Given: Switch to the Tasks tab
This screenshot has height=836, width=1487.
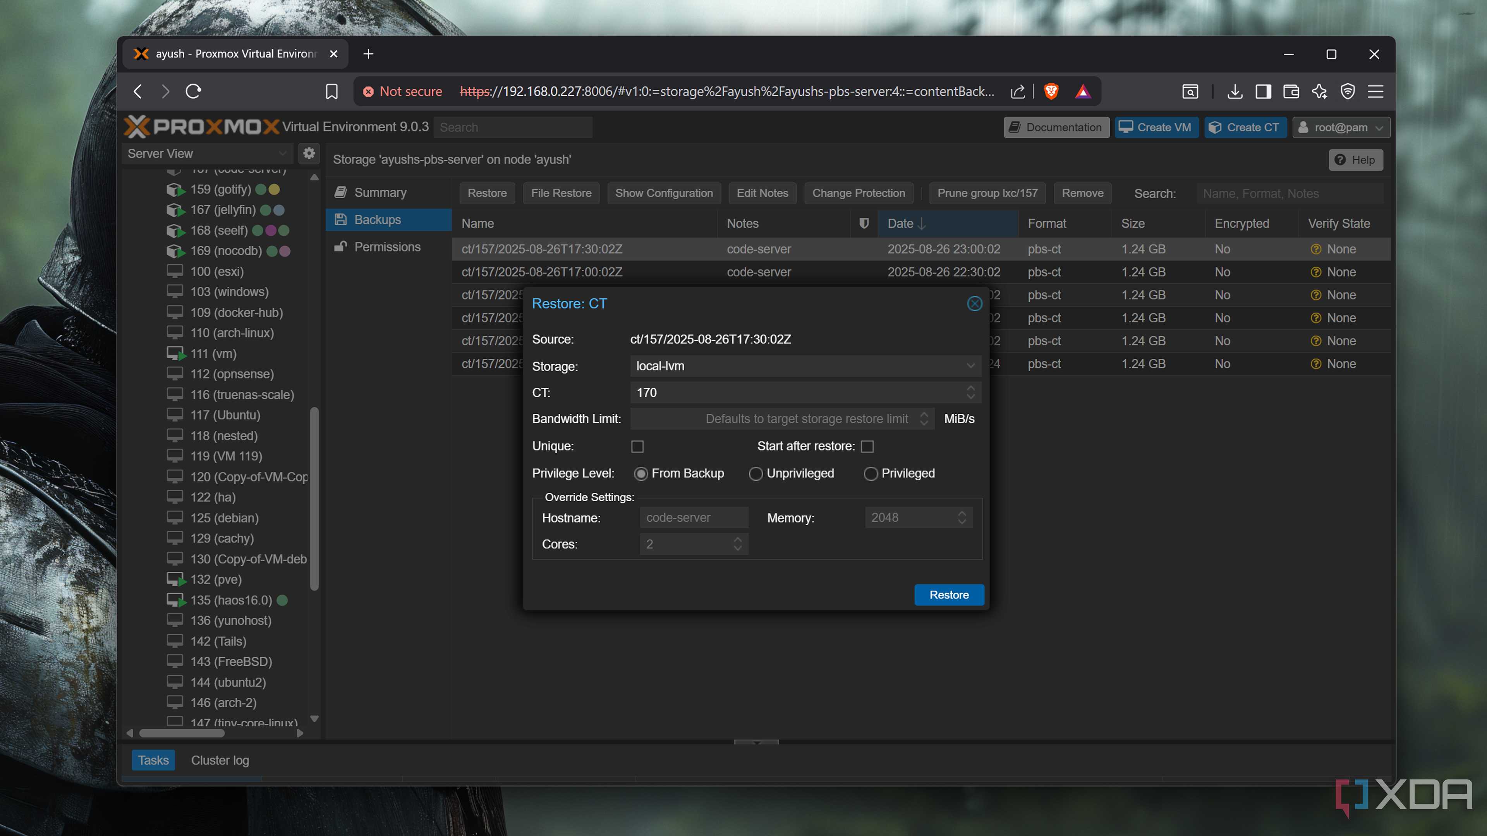Looking at the screenshot, I should [x=153, y=761].
